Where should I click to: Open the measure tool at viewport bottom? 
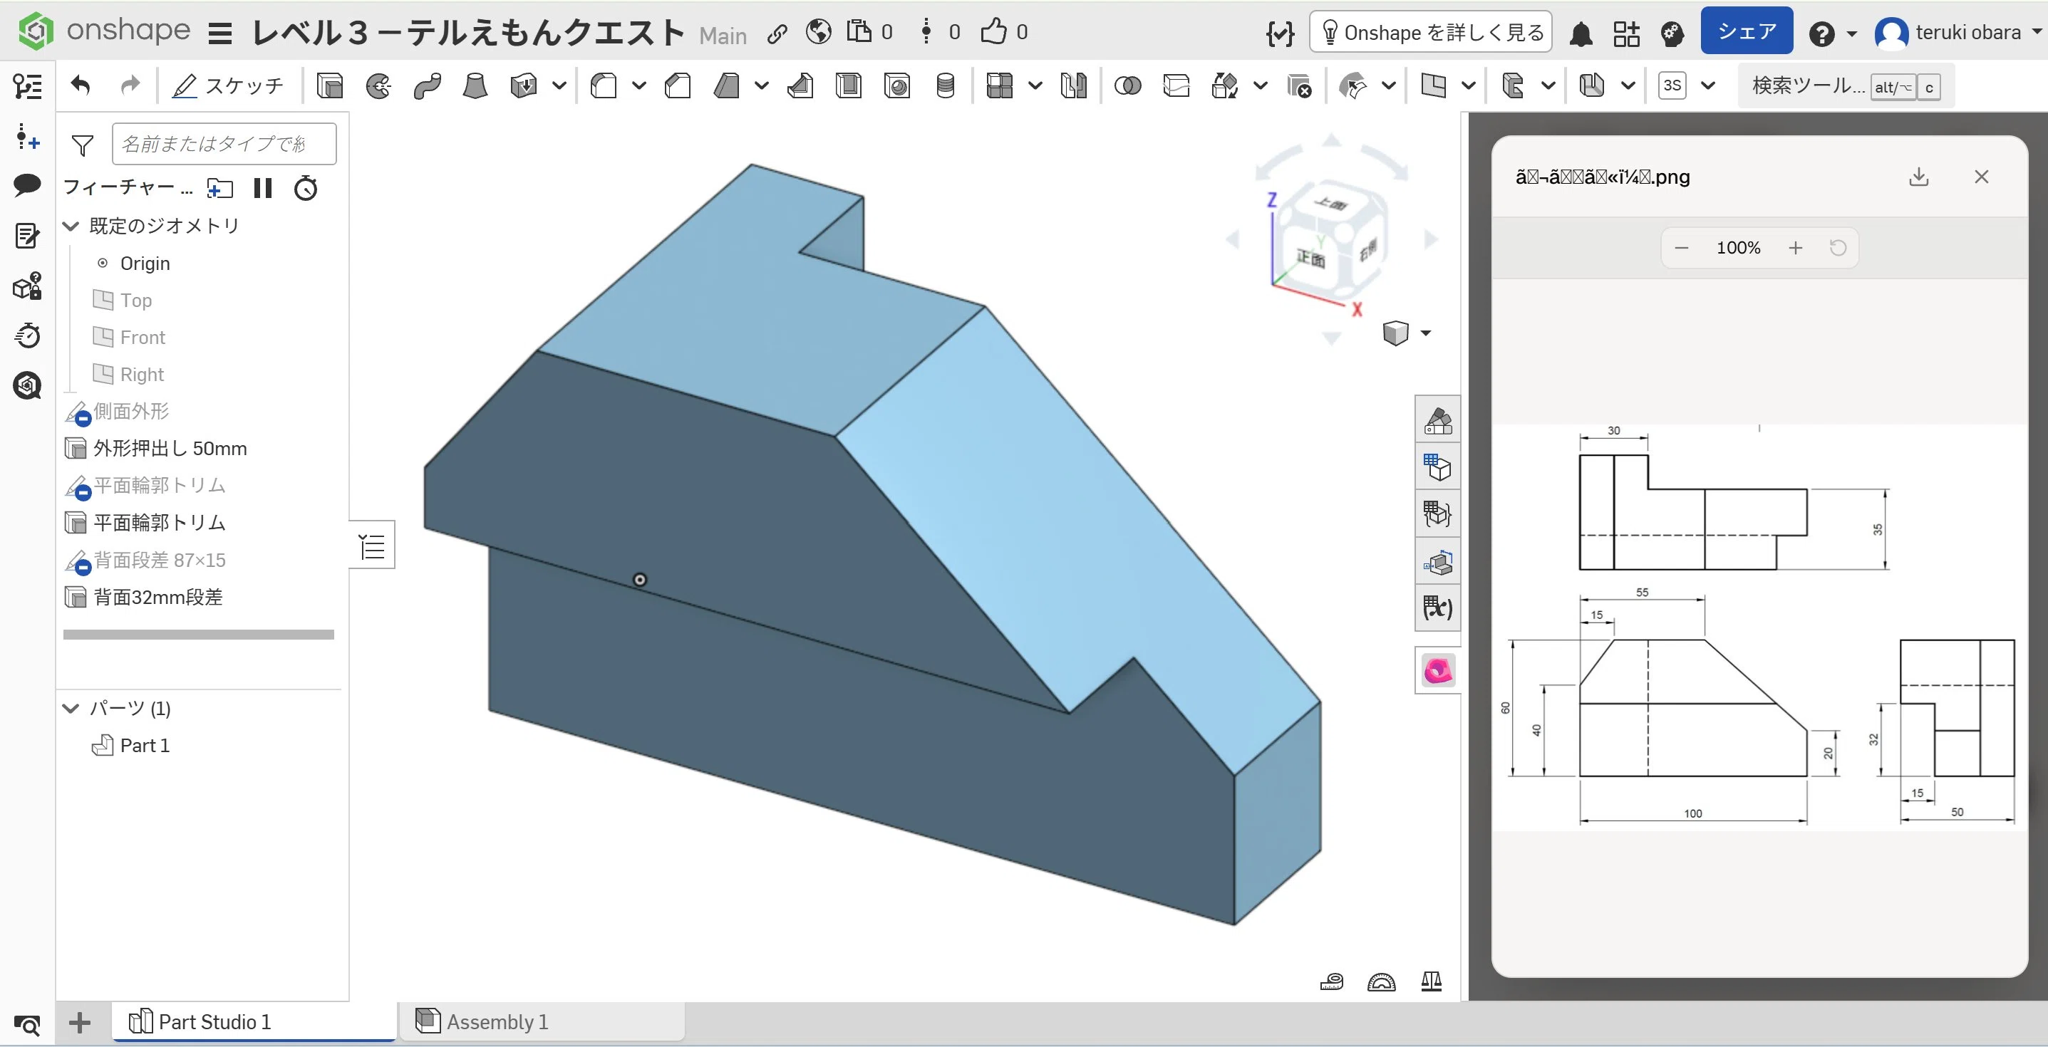tap(1332, 982)
